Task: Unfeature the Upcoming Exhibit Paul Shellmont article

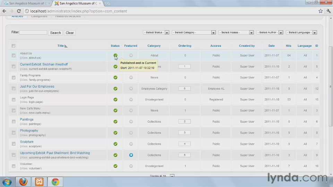Action: (x=131, y=155)
